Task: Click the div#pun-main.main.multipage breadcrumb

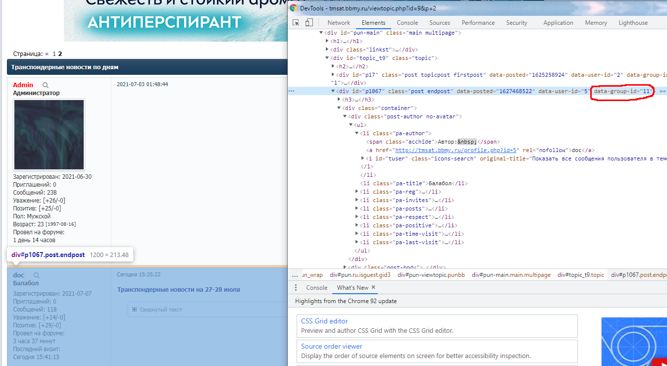Action: coord(511,275)
